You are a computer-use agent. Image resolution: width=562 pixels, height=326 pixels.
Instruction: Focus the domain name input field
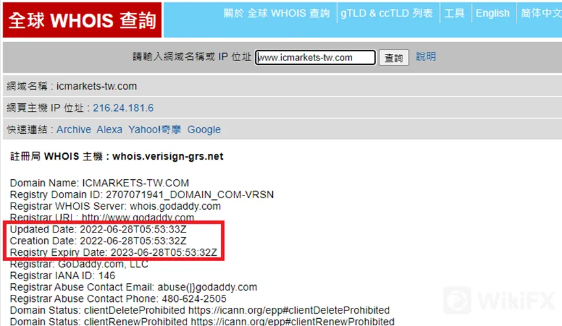tap(315, 57)
